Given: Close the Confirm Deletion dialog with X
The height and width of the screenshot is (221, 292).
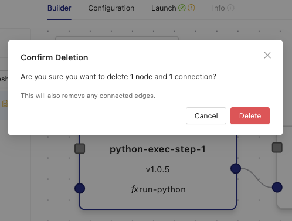Looking at the screenshot, I should pyautogui.click(x=267, y=55).
